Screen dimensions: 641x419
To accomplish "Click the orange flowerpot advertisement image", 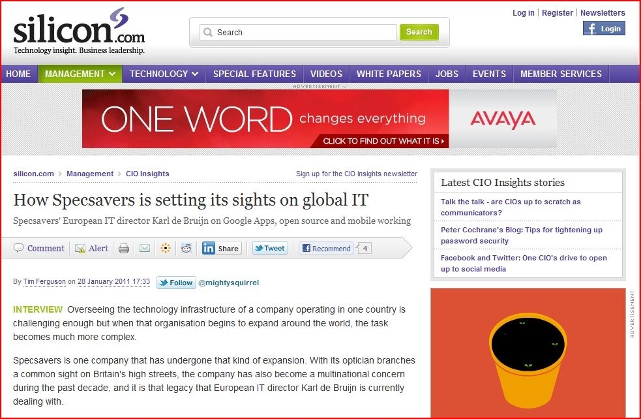I will click(528, 352).
